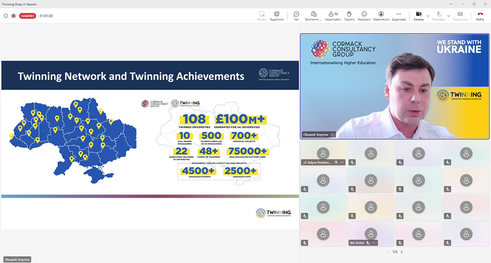This screenshot has height=263, width=491.
Task: Click the IRO KHNU name label
Action: [x=357, y=243]
